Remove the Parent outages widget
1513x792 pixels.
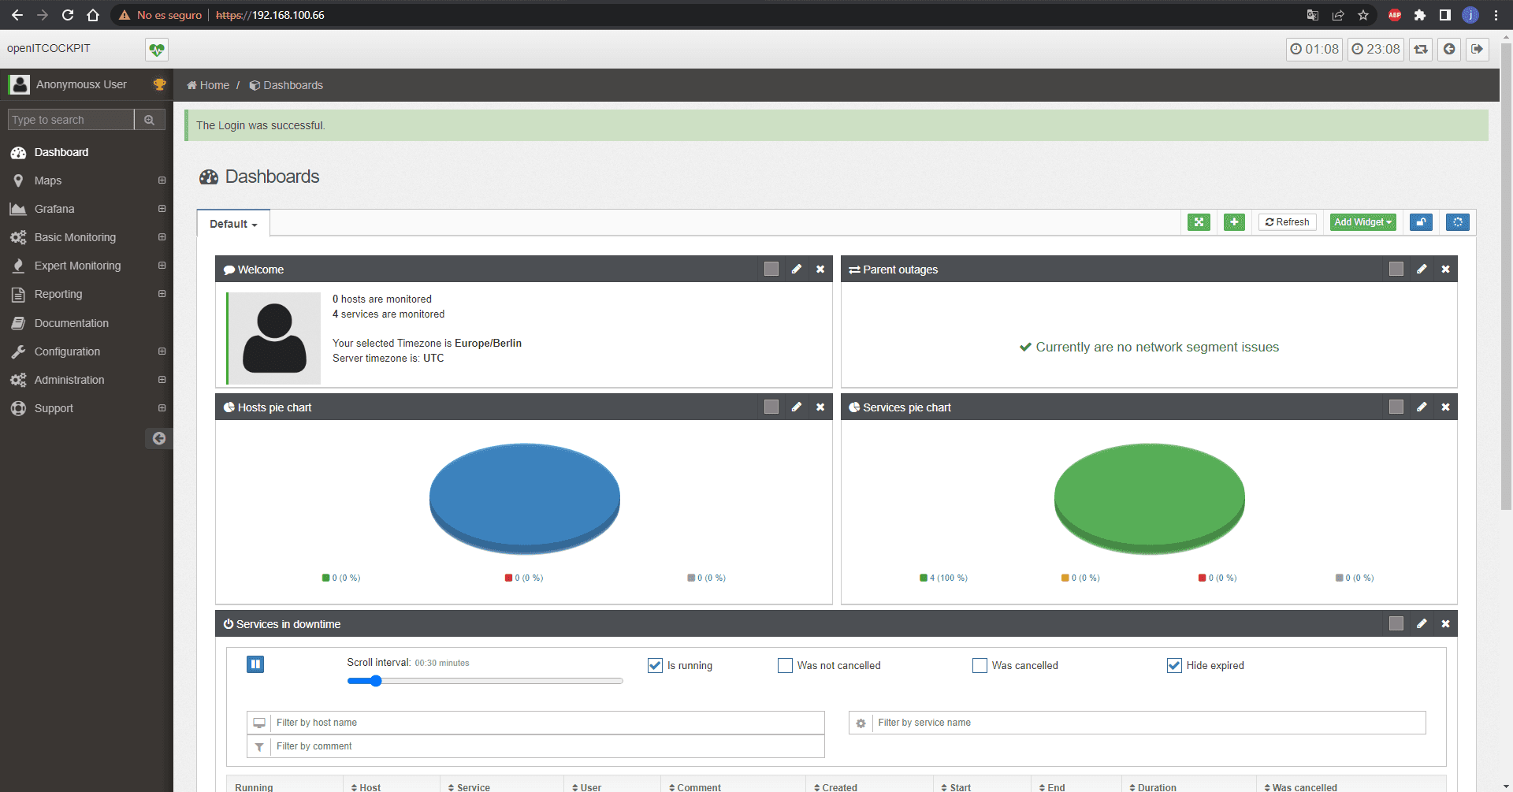[x=1445, y=270]
